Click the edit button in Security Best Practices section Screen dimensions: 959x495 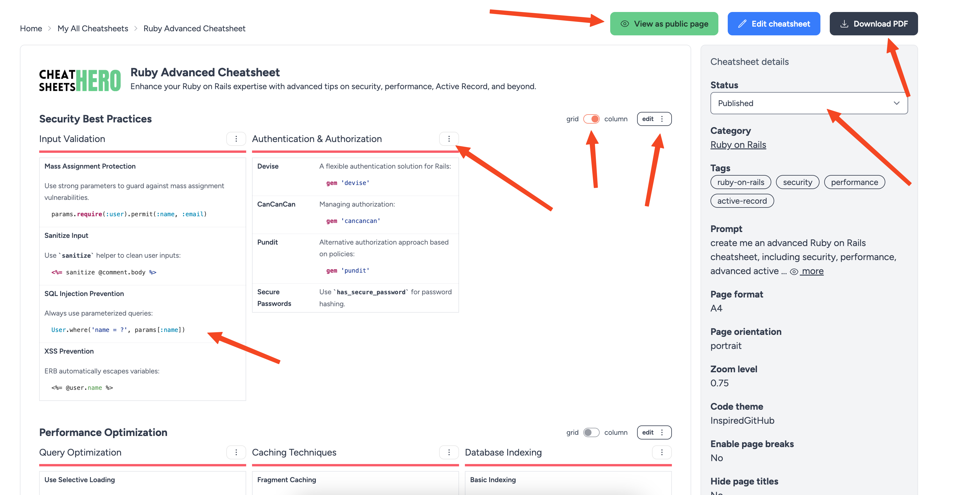pos(647,119)
